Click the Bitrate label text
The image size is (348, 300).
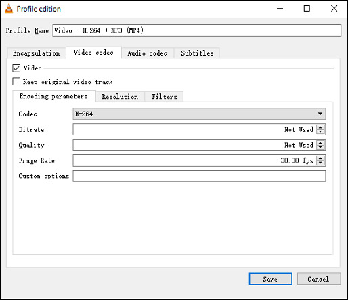[x=31, y=129]
